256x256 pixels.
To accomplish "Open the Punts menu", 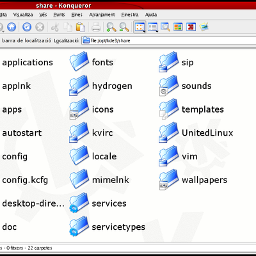I will coord(59,15).
